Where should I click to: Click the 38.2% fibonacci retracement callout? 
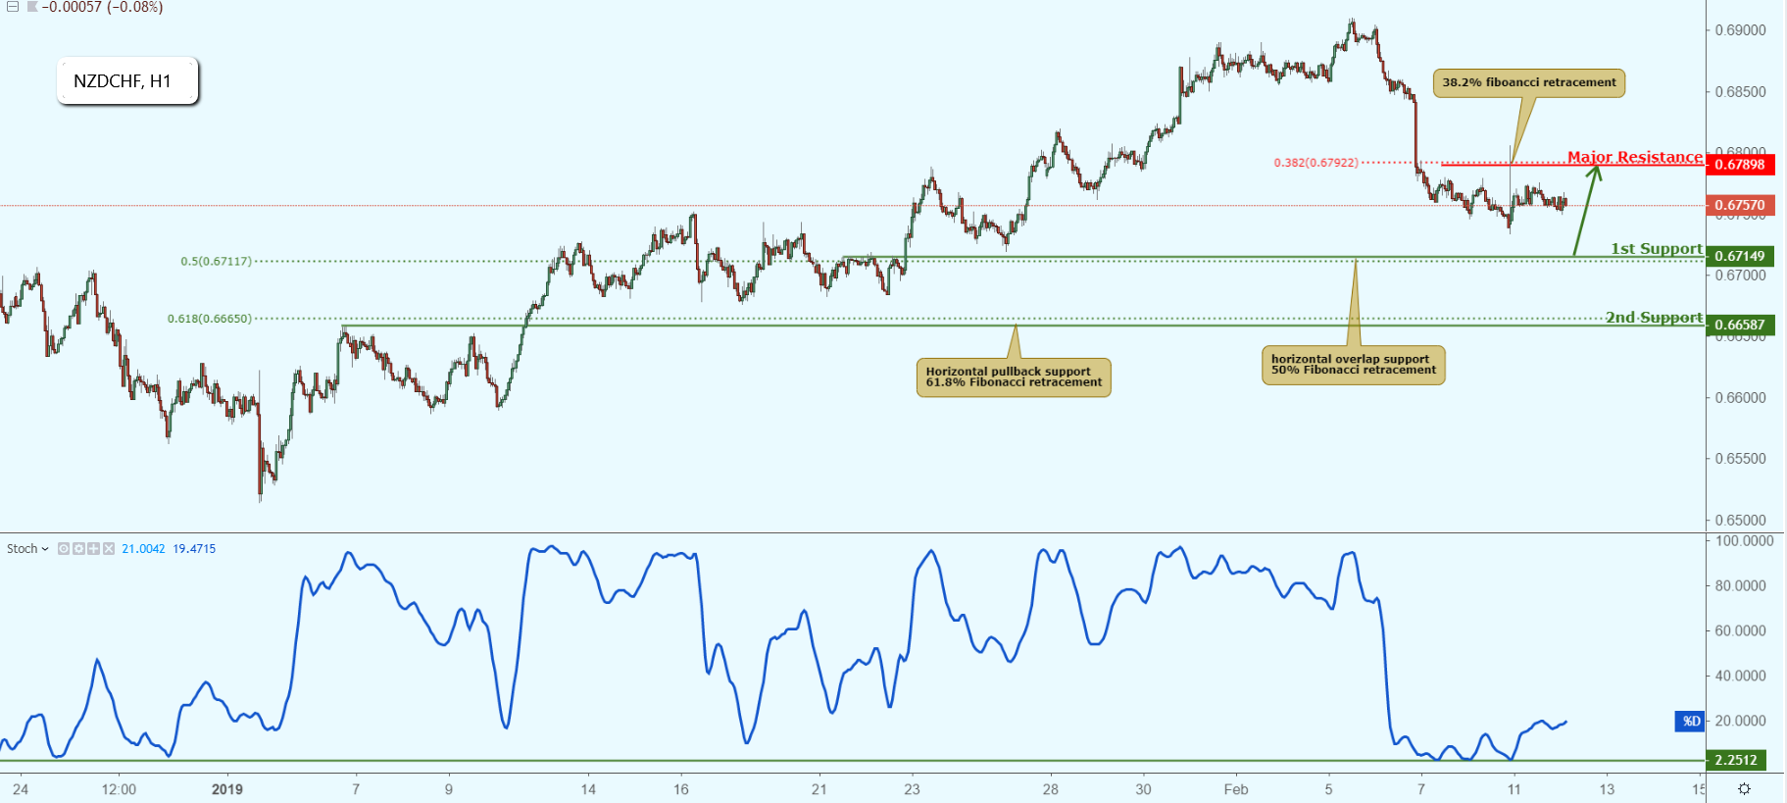(x=1529, y=82)
